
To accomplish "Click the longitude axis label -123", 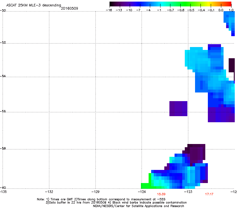I will [x=188, y=192].
